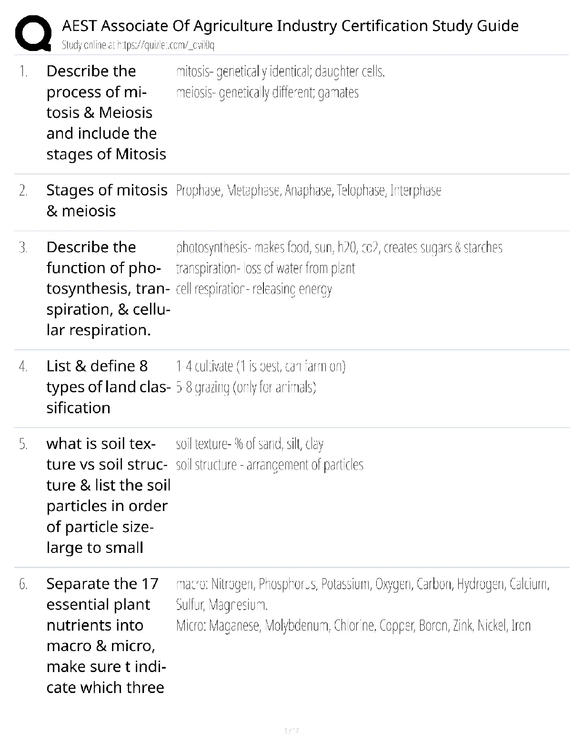583x755 pixels.
Task: Select the mitosis genetically identical answer line
Action: pyautogui.click(x=281, y=71)
